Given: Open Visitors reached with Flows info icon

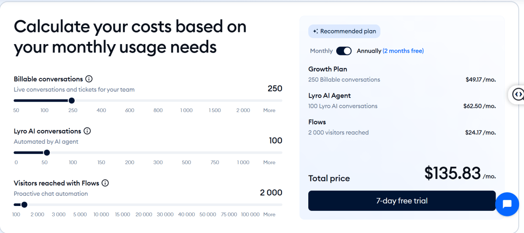Looking at the screenshot, I should coord(105,183).
